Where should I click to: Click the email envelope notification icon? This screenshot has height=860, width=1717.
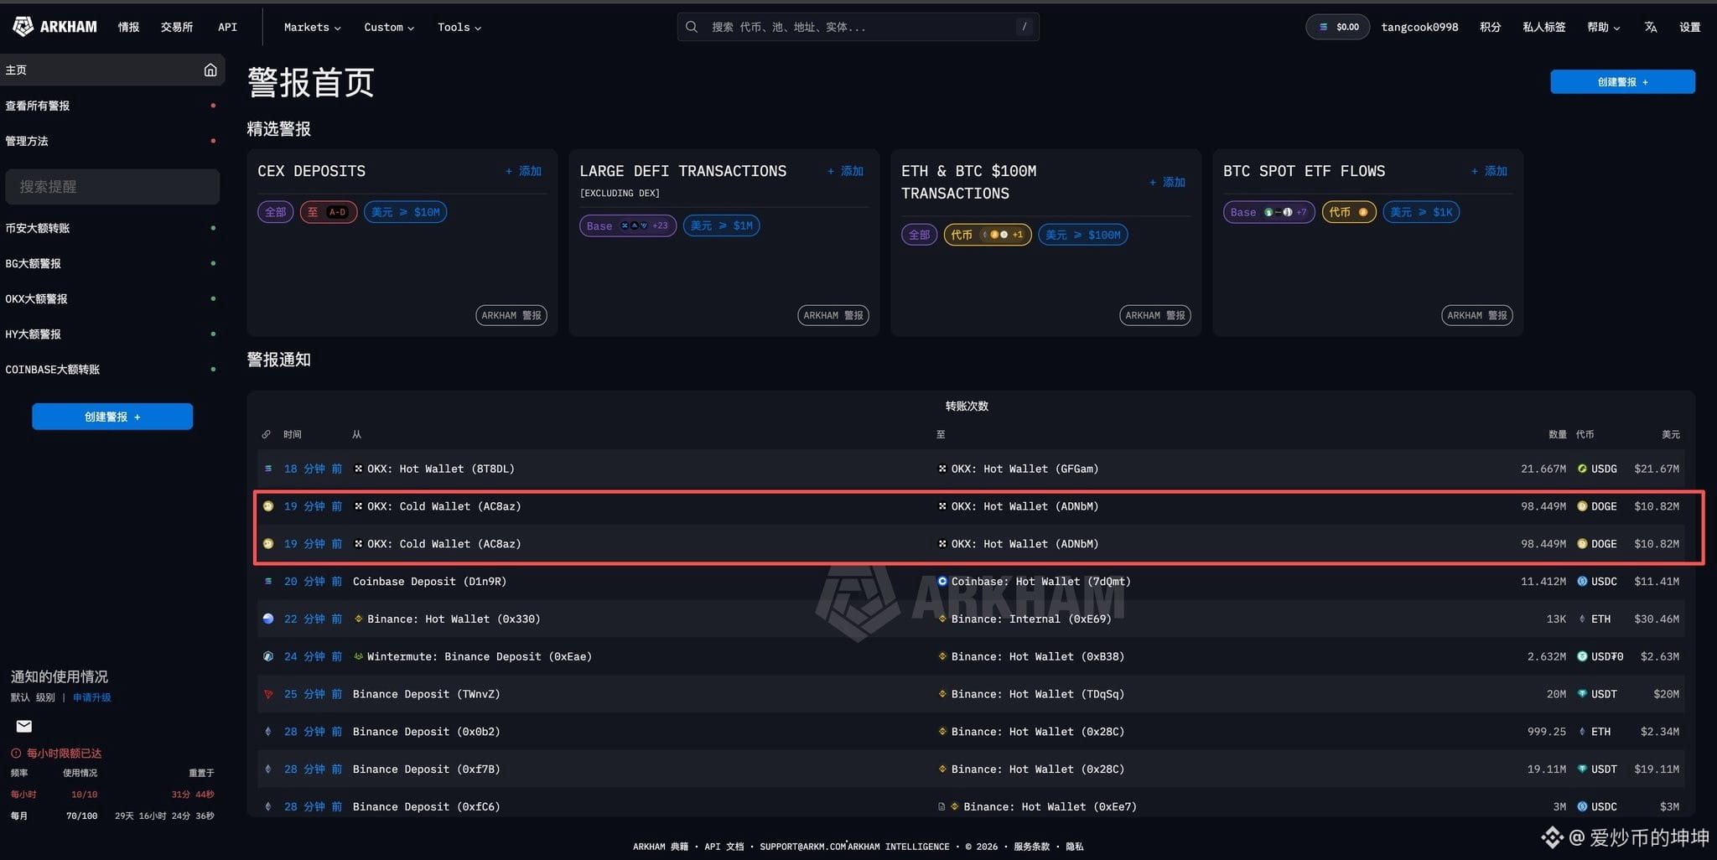24,726
